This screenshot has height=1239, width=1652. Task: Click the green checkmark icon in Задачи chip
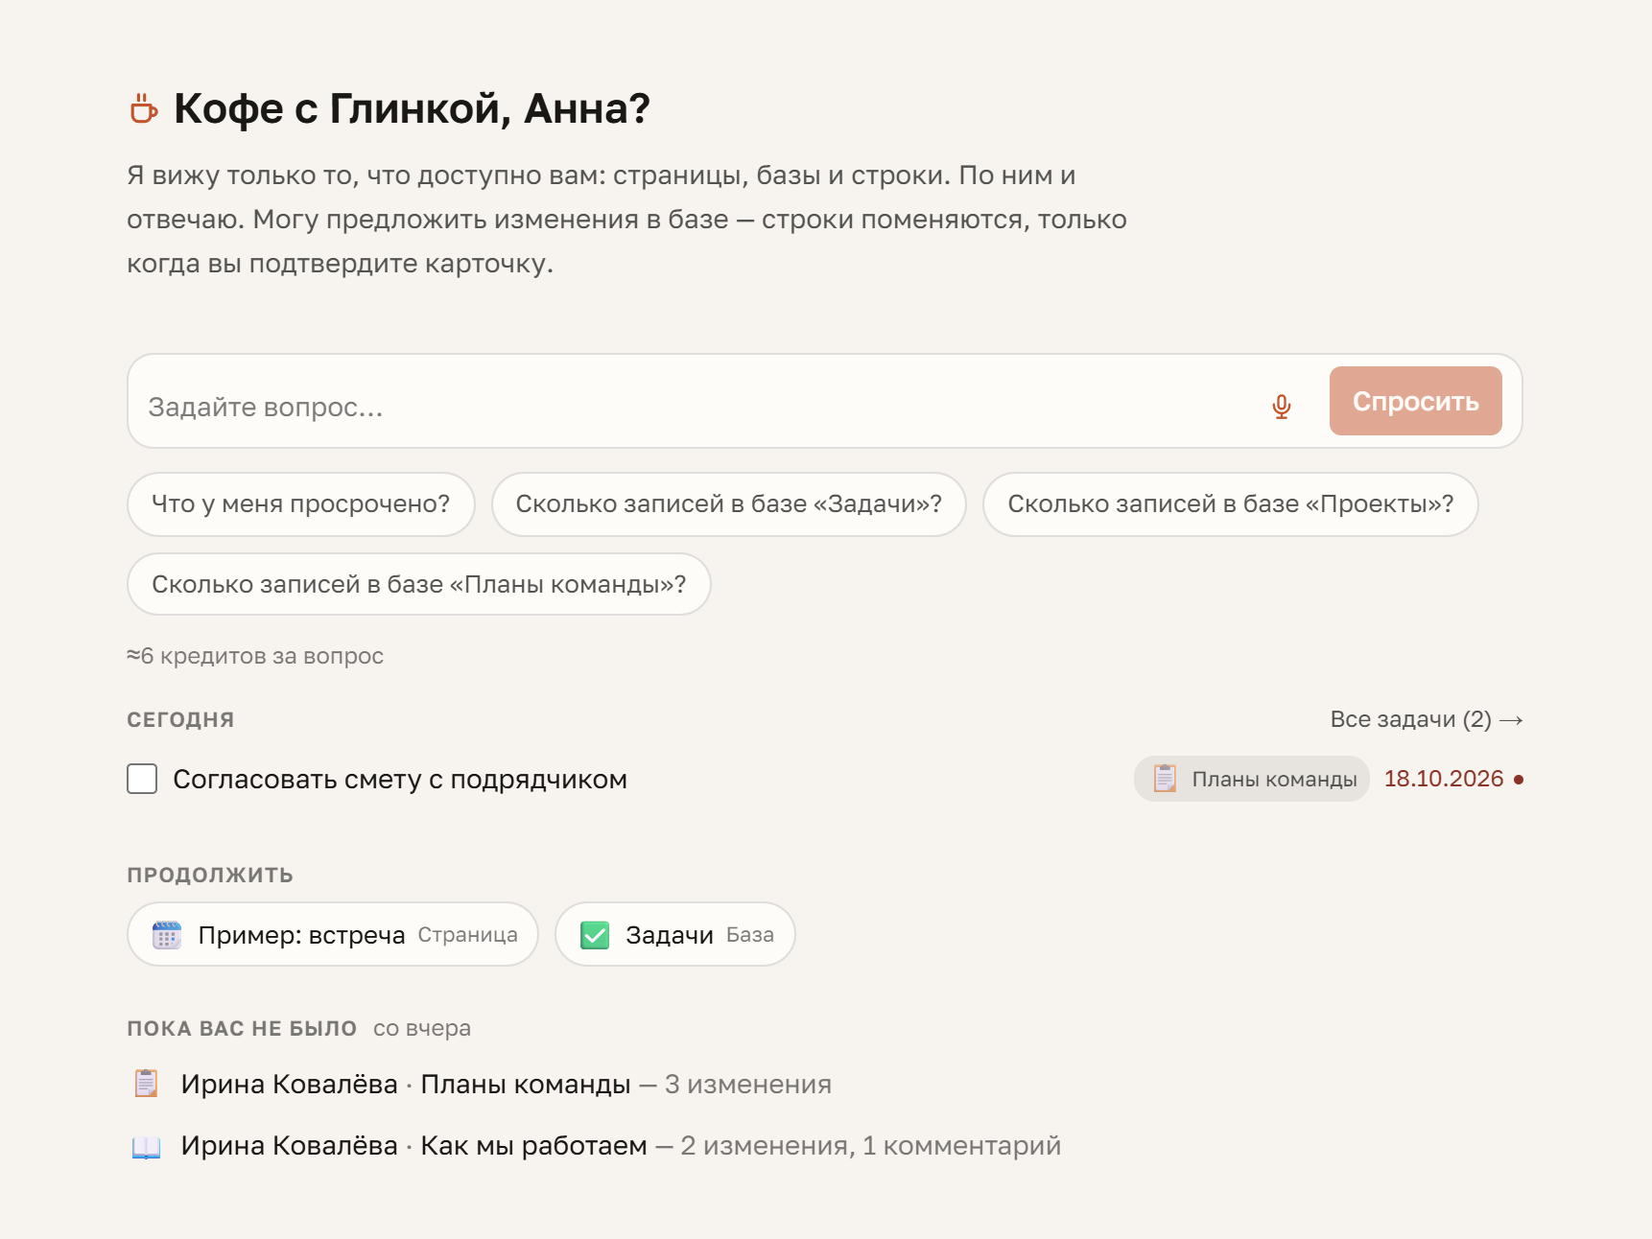595,935
